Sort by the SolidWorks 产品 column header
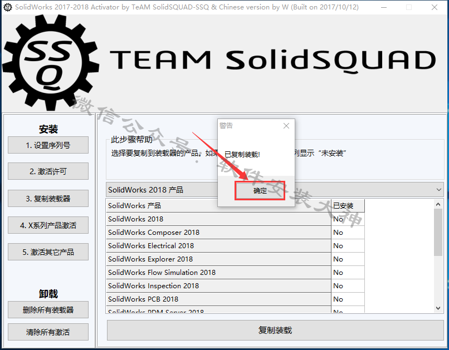 (218, 205)
